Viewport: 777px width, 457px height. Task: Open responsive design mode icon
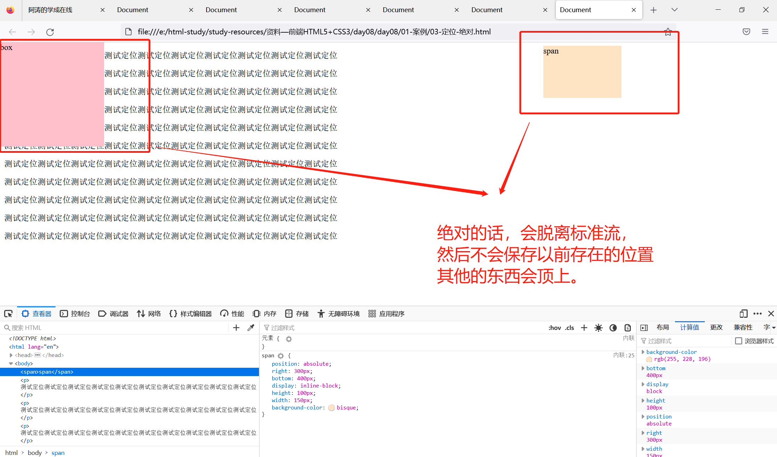click(x=743, y=314)
